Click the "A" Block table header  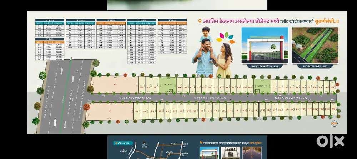50,20
